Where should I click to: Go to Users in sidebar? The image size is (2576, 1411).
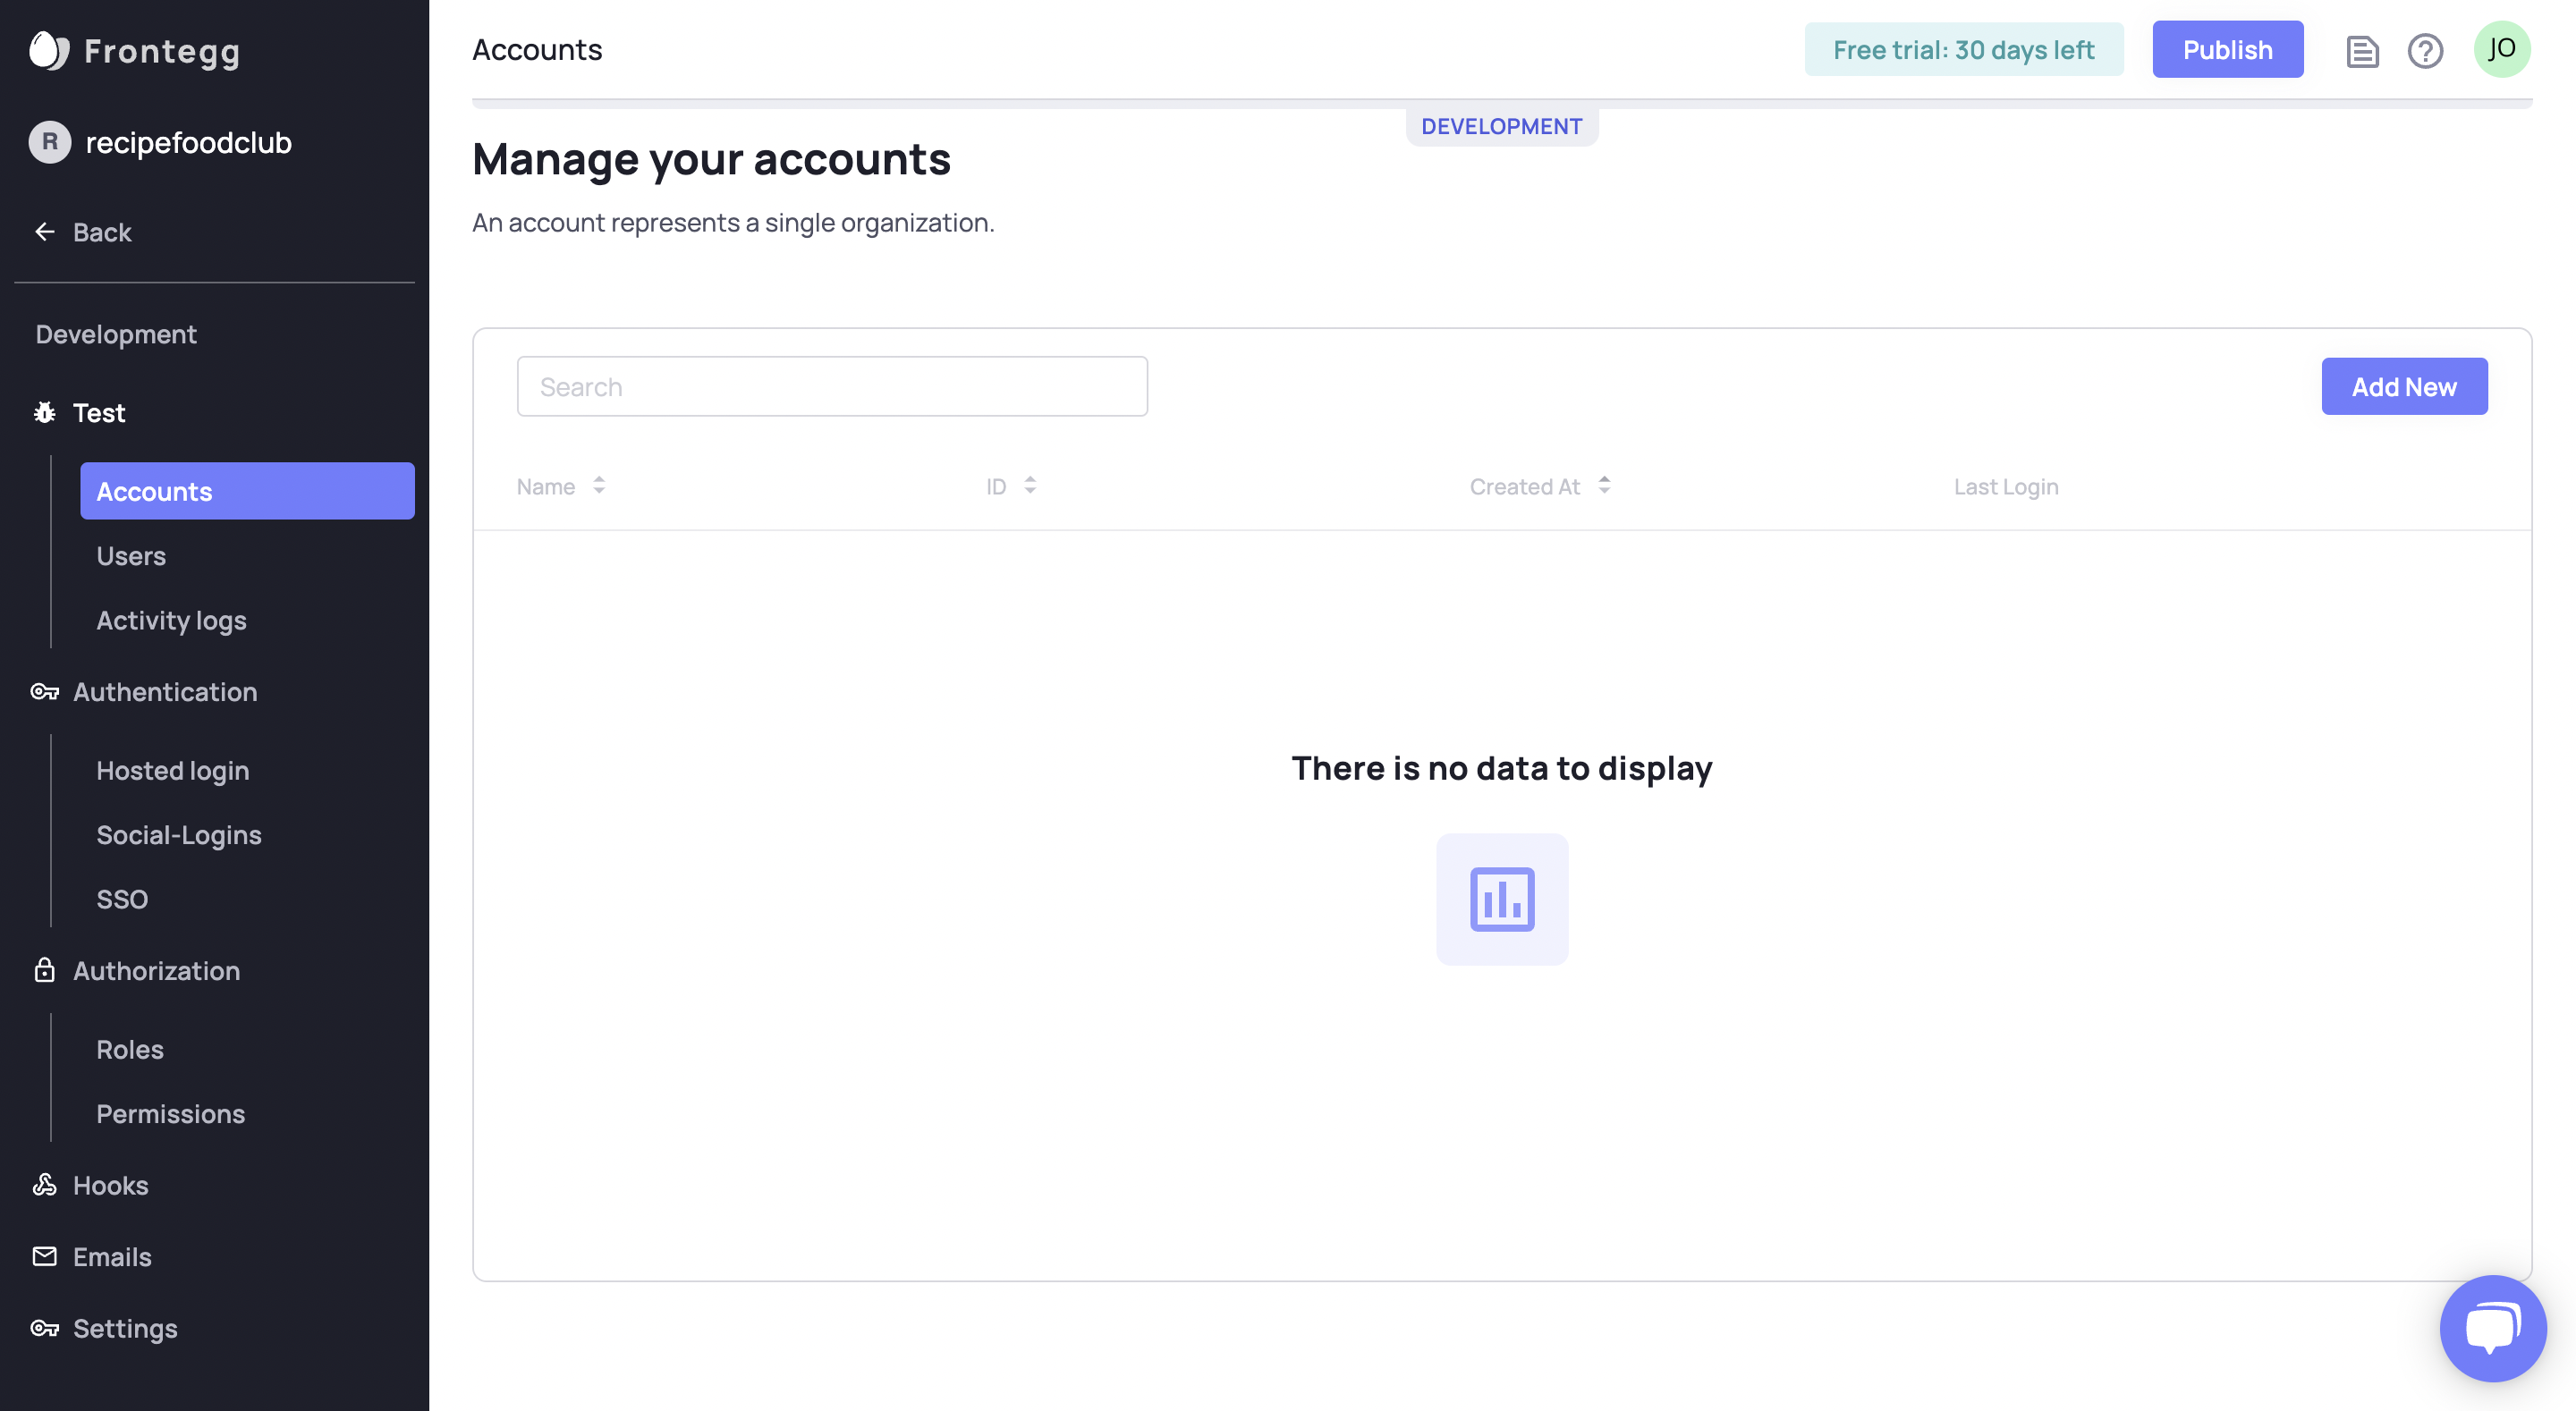pyautogui.click(x=131, y=556)
